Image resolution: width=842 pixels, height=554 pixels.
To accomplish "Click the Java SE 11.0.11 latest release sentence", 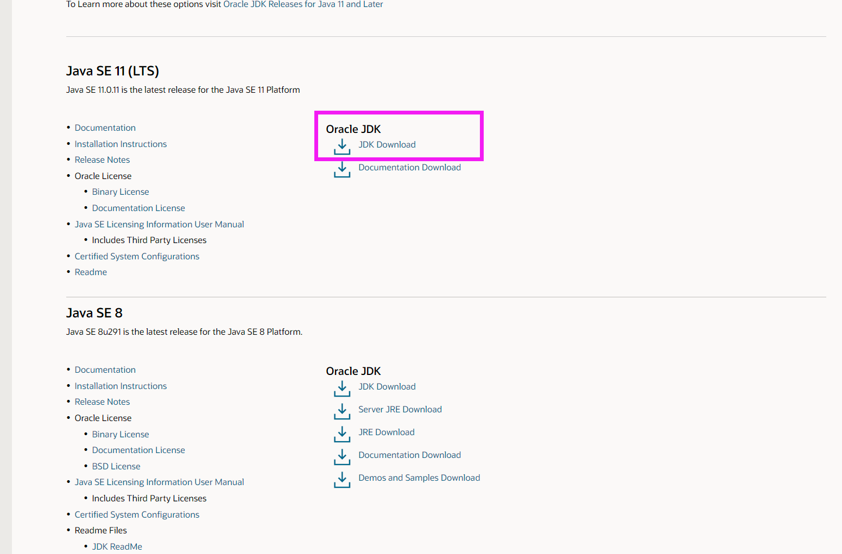I will (x=183, y=90).
